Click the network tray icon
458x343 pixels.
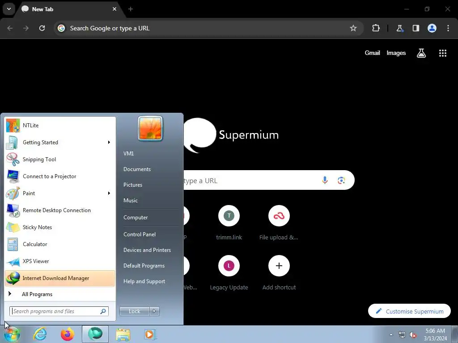point(402,335)
